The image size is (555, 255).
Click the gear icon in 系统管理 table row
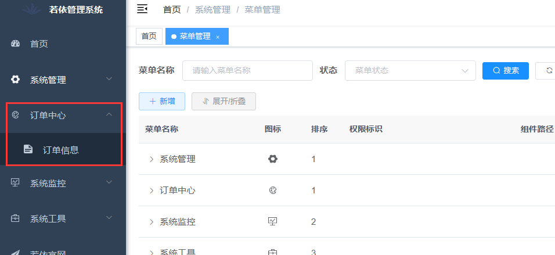point(272,159)
